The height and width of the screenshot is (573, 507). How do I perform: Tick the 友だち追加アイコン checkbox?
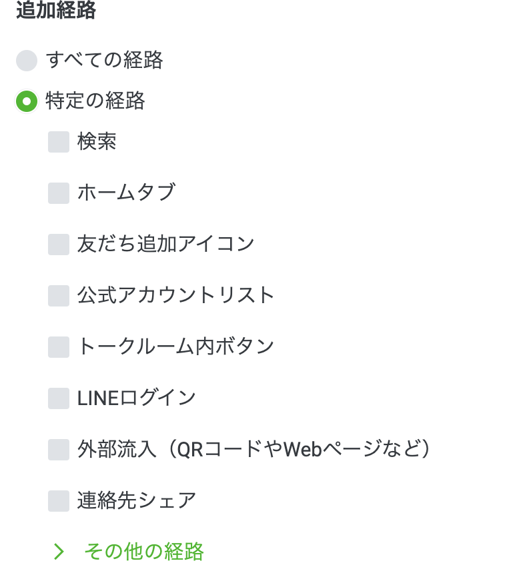coord(59,245)
